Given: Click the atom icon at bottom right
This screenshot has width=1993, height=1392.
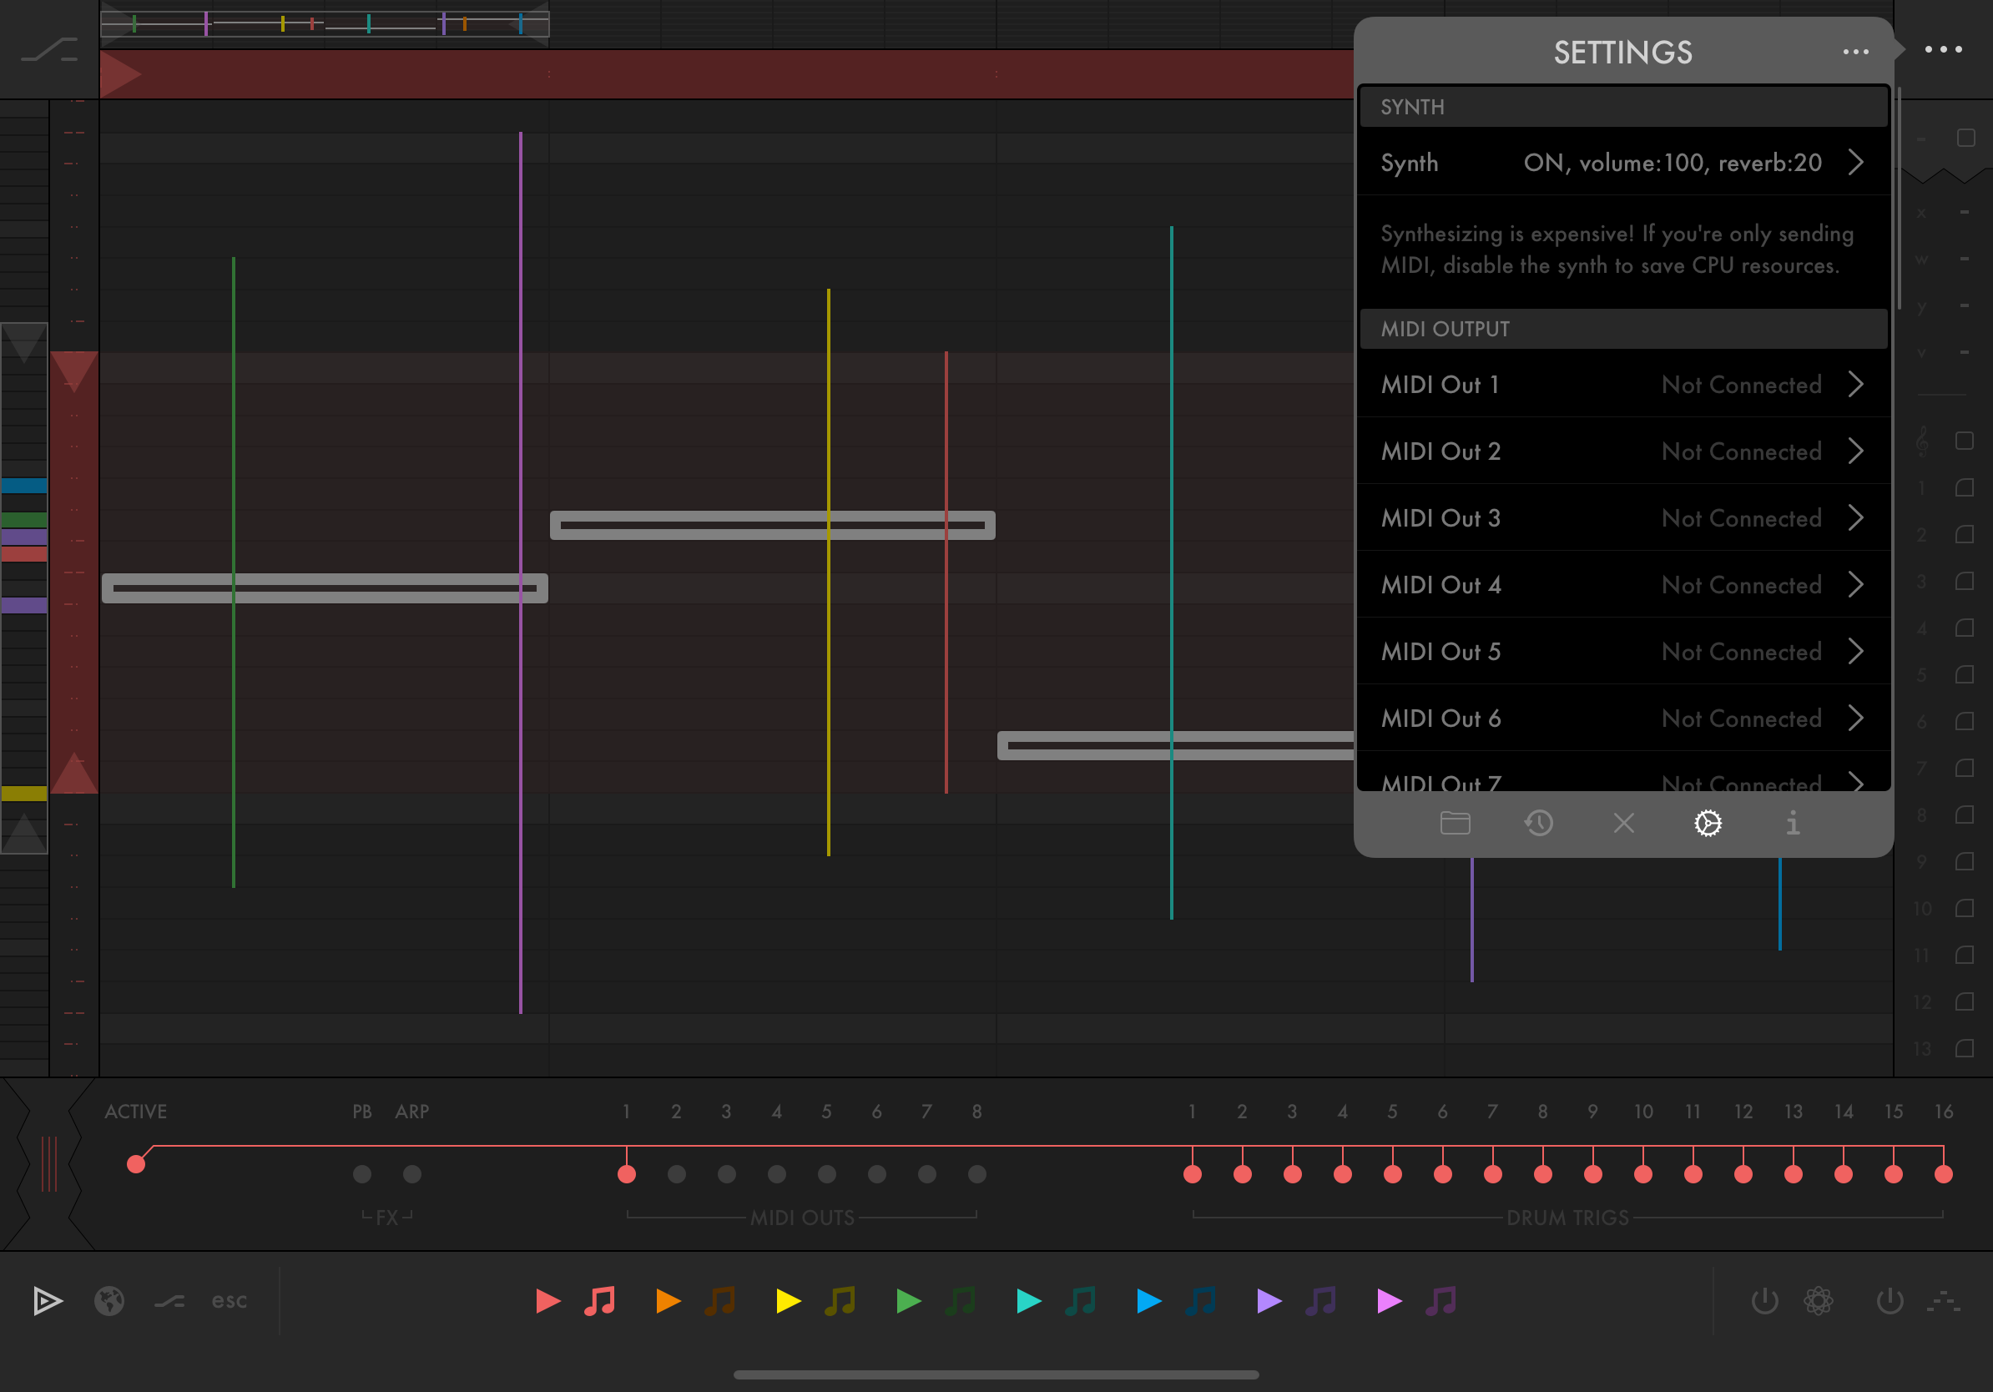Looking at the screenshot, I should point(1819,1301).
